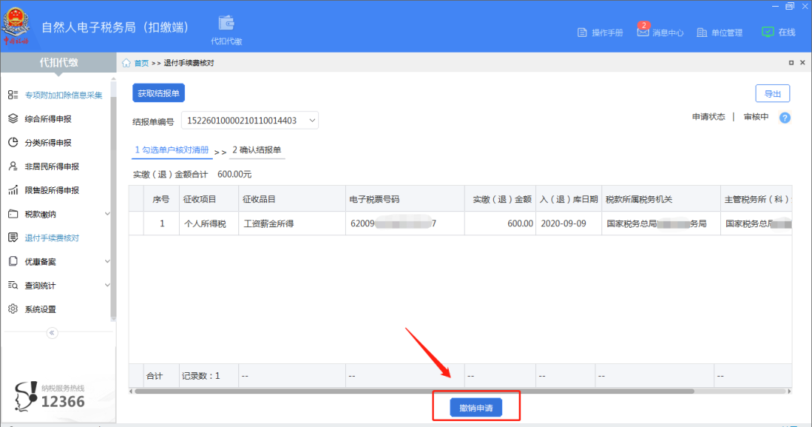Viewport: 812px width, 427px height.
Task: Open 系统设置 menu item
Action: point(41,310)
